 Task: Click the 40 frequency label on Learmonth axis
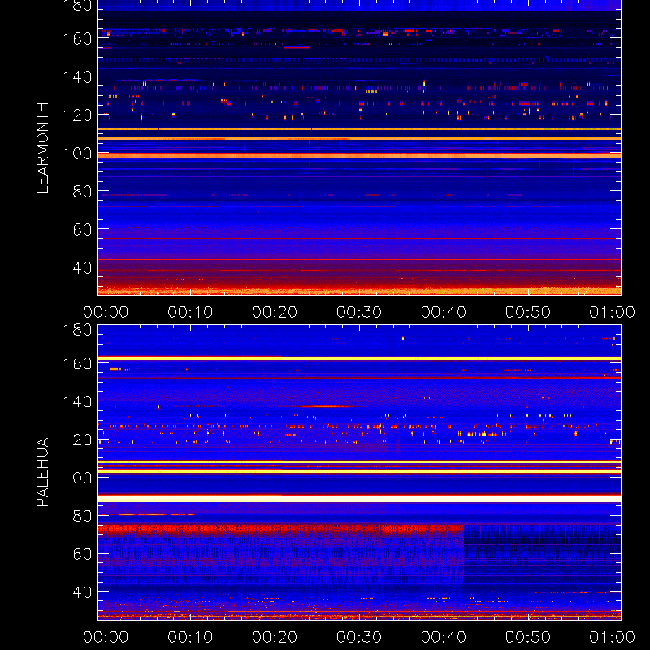click(82, 268)
